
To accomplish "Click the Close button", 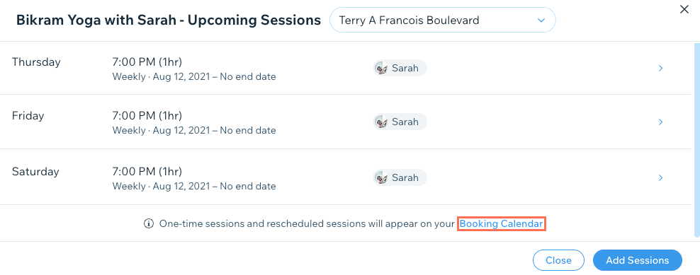I will 558,260.
